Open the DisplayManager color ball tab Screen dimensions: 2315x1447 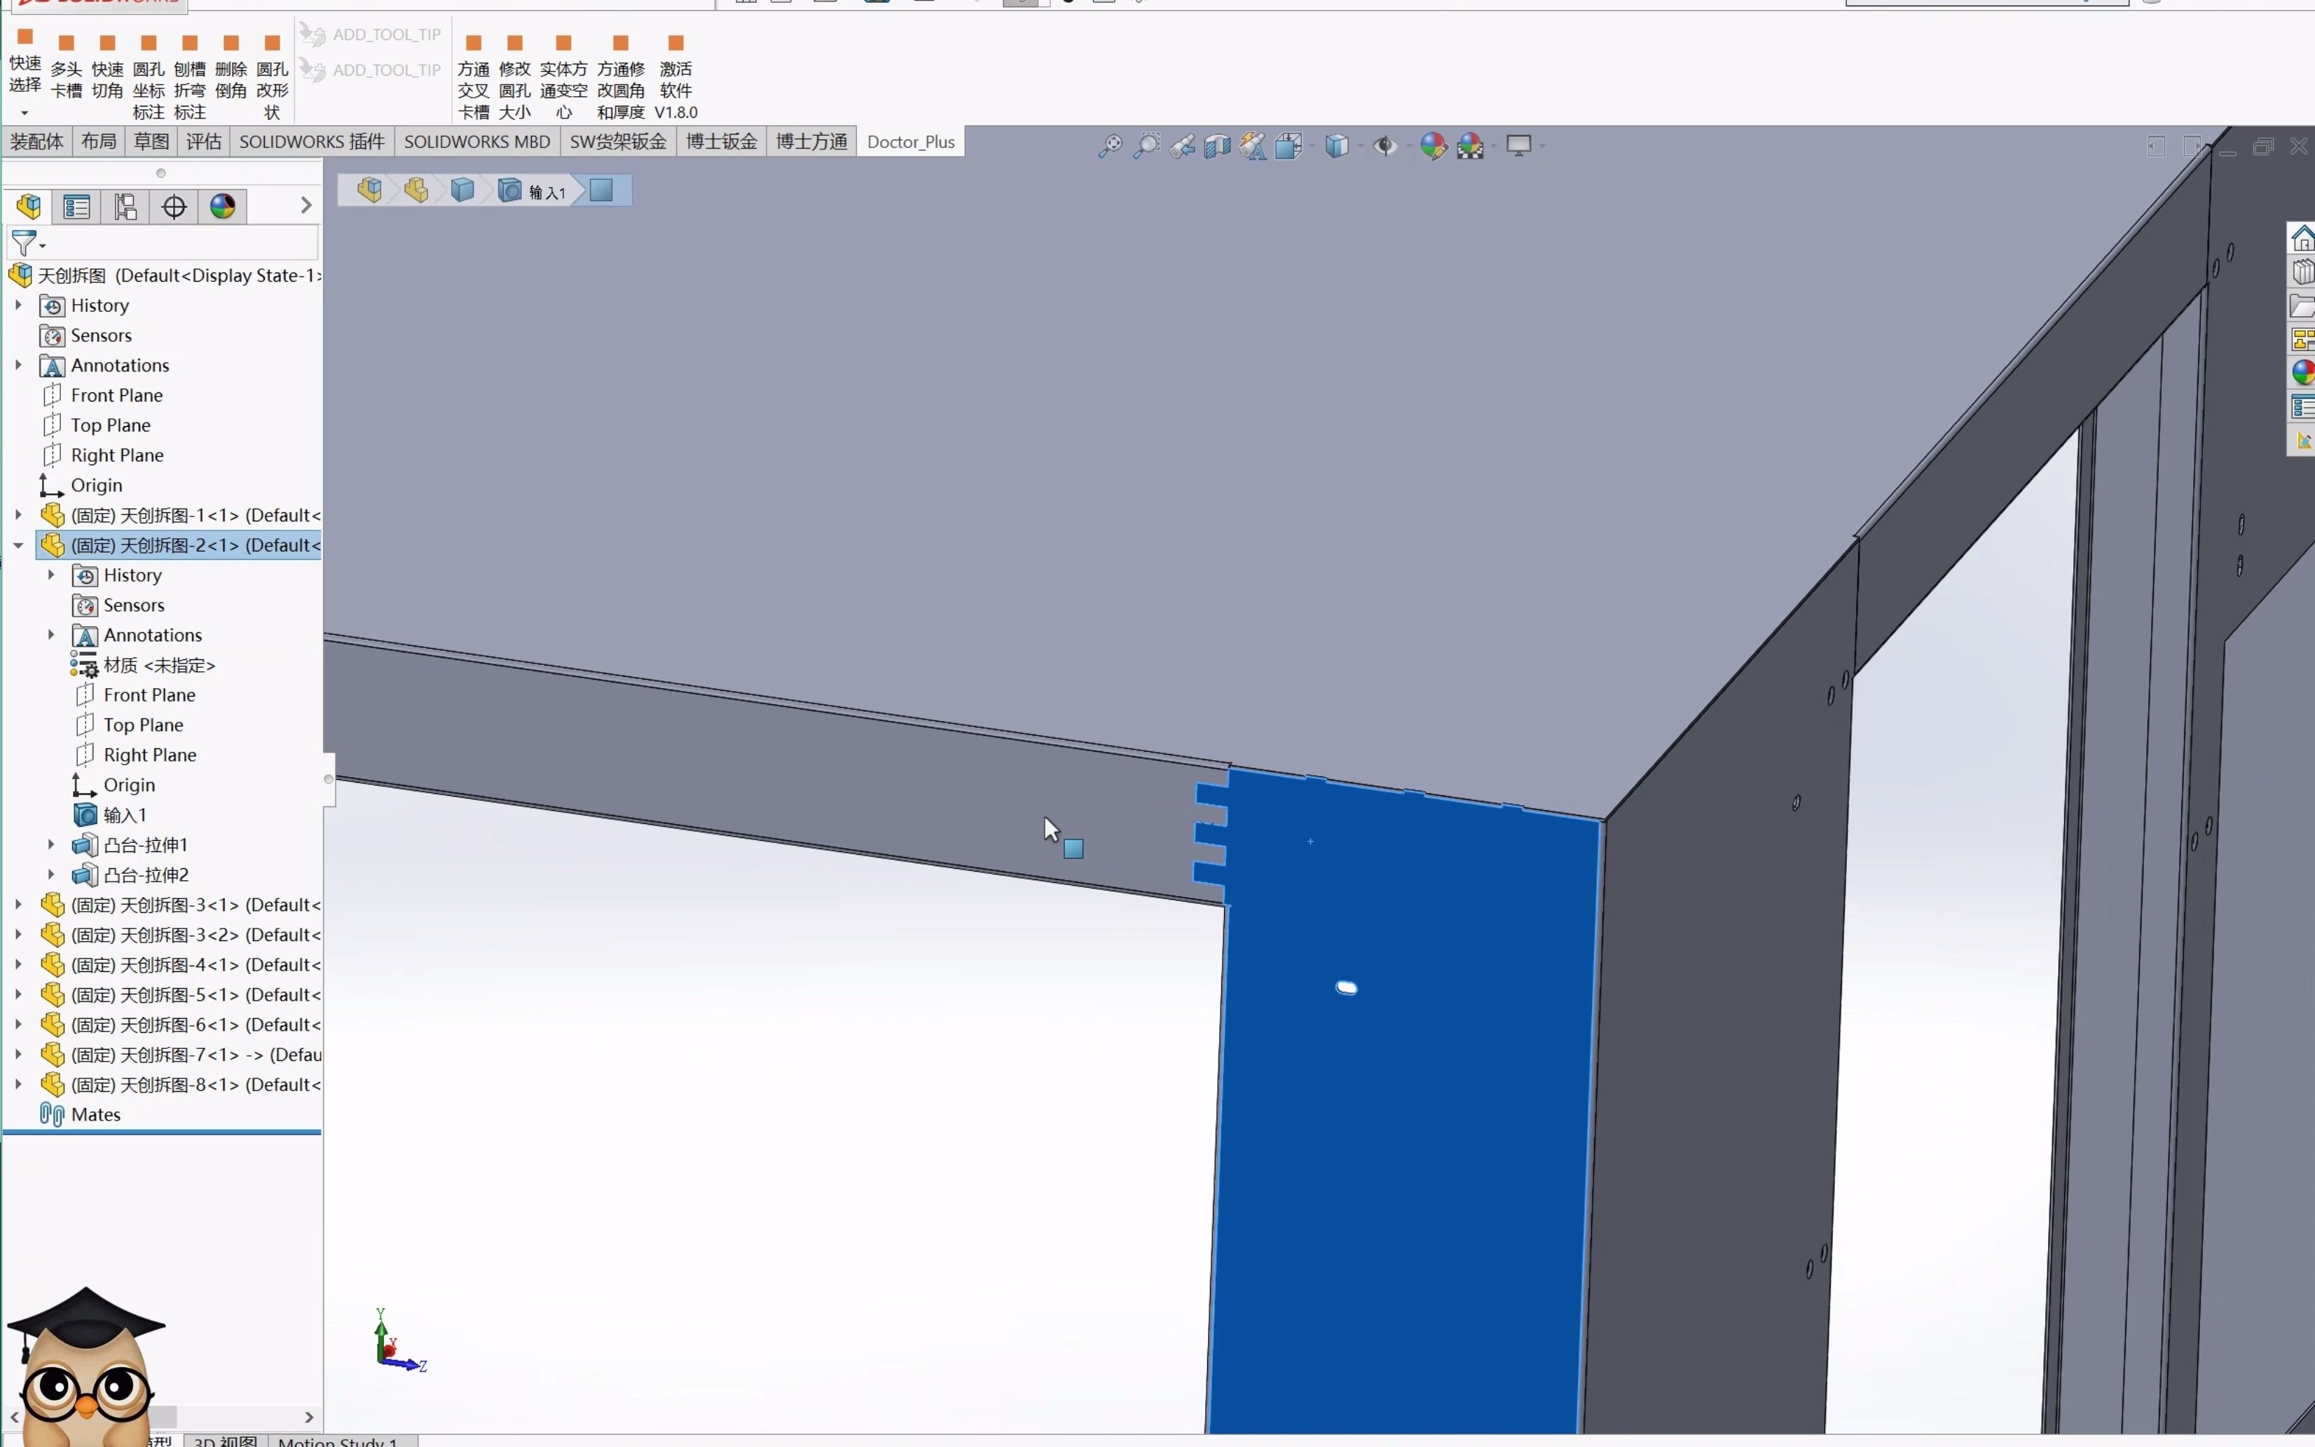[223, 207]
